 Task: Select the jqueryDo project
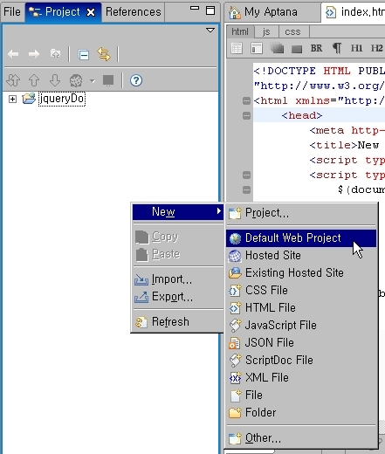tap(62, 99)
